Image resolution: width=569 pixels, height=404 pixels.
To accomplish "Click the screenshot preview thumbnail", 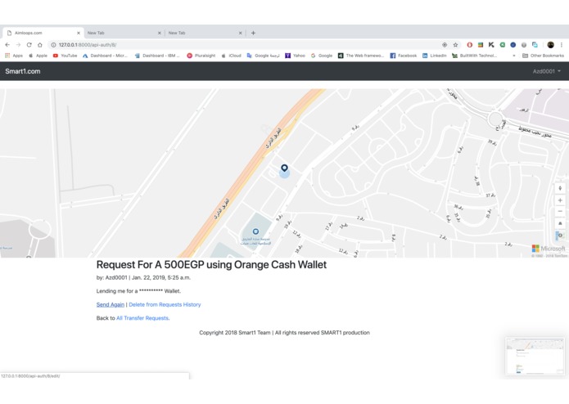I will click(x=535, y=356).
